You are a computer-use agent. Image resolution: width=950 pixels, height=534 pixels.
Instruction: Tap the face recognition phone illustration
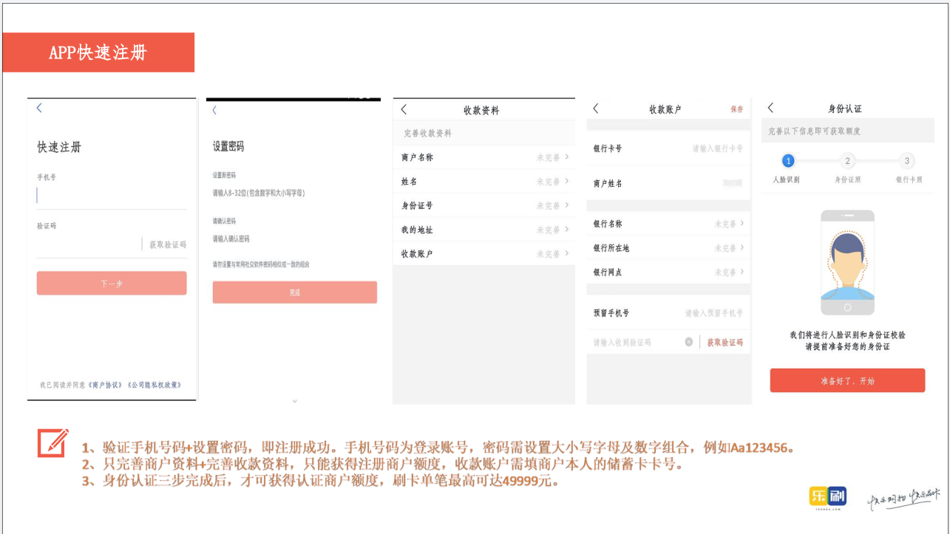pos(847,262)
